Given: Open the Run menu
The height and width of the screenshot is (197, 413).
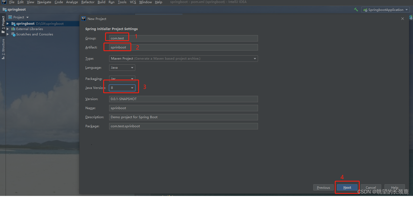Looking at the screenshot, I should coord(112,2).
